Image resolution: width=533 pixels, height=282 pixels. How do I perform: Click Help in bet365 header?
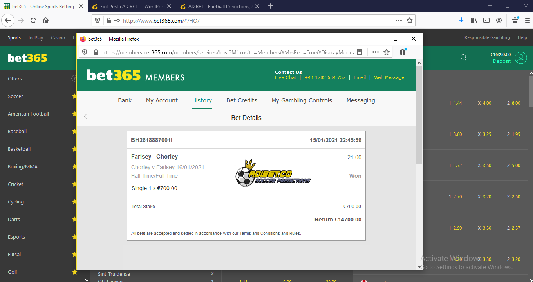coord(522,38)
